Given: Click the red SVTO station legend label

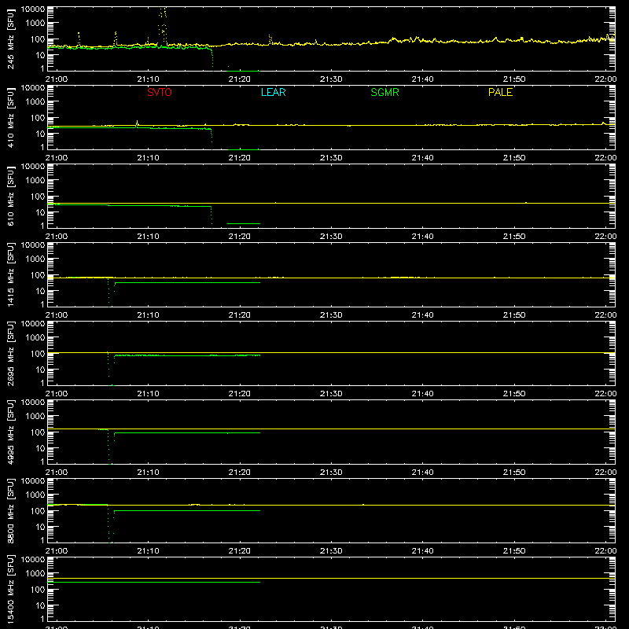Looking at the screenshot, I should (160, 92).
